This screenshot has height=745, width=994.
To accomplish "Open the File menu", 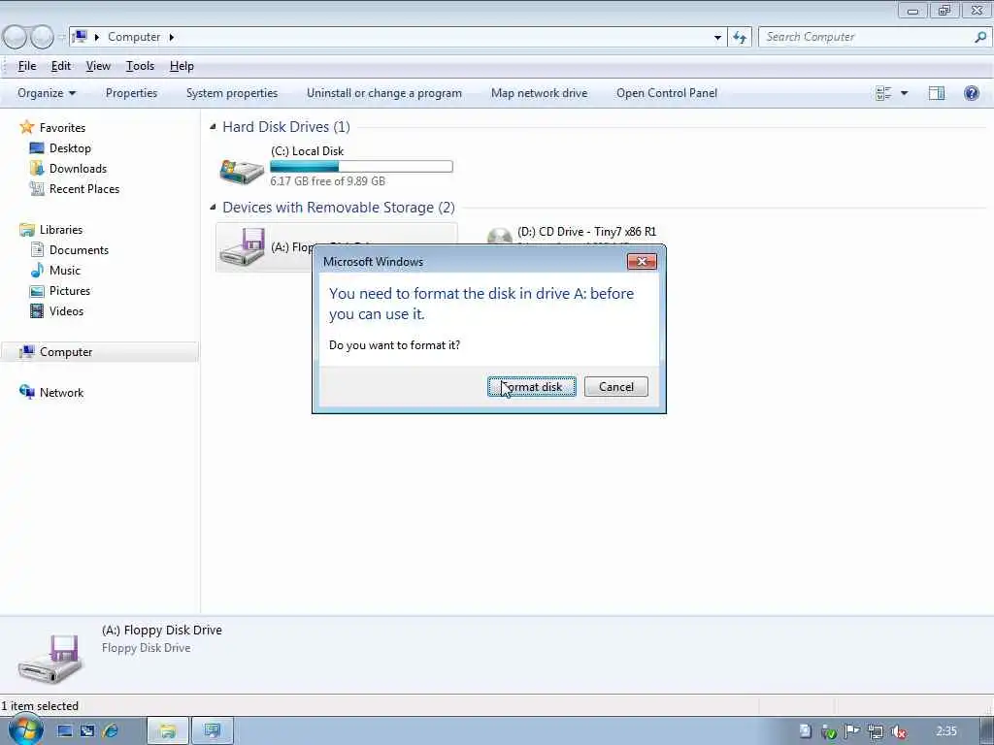I will coord(26,66).
